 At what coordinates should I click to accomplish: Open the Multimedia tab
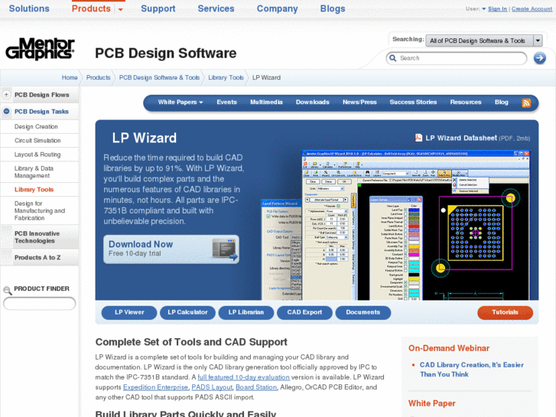click(x=266, y=103)
